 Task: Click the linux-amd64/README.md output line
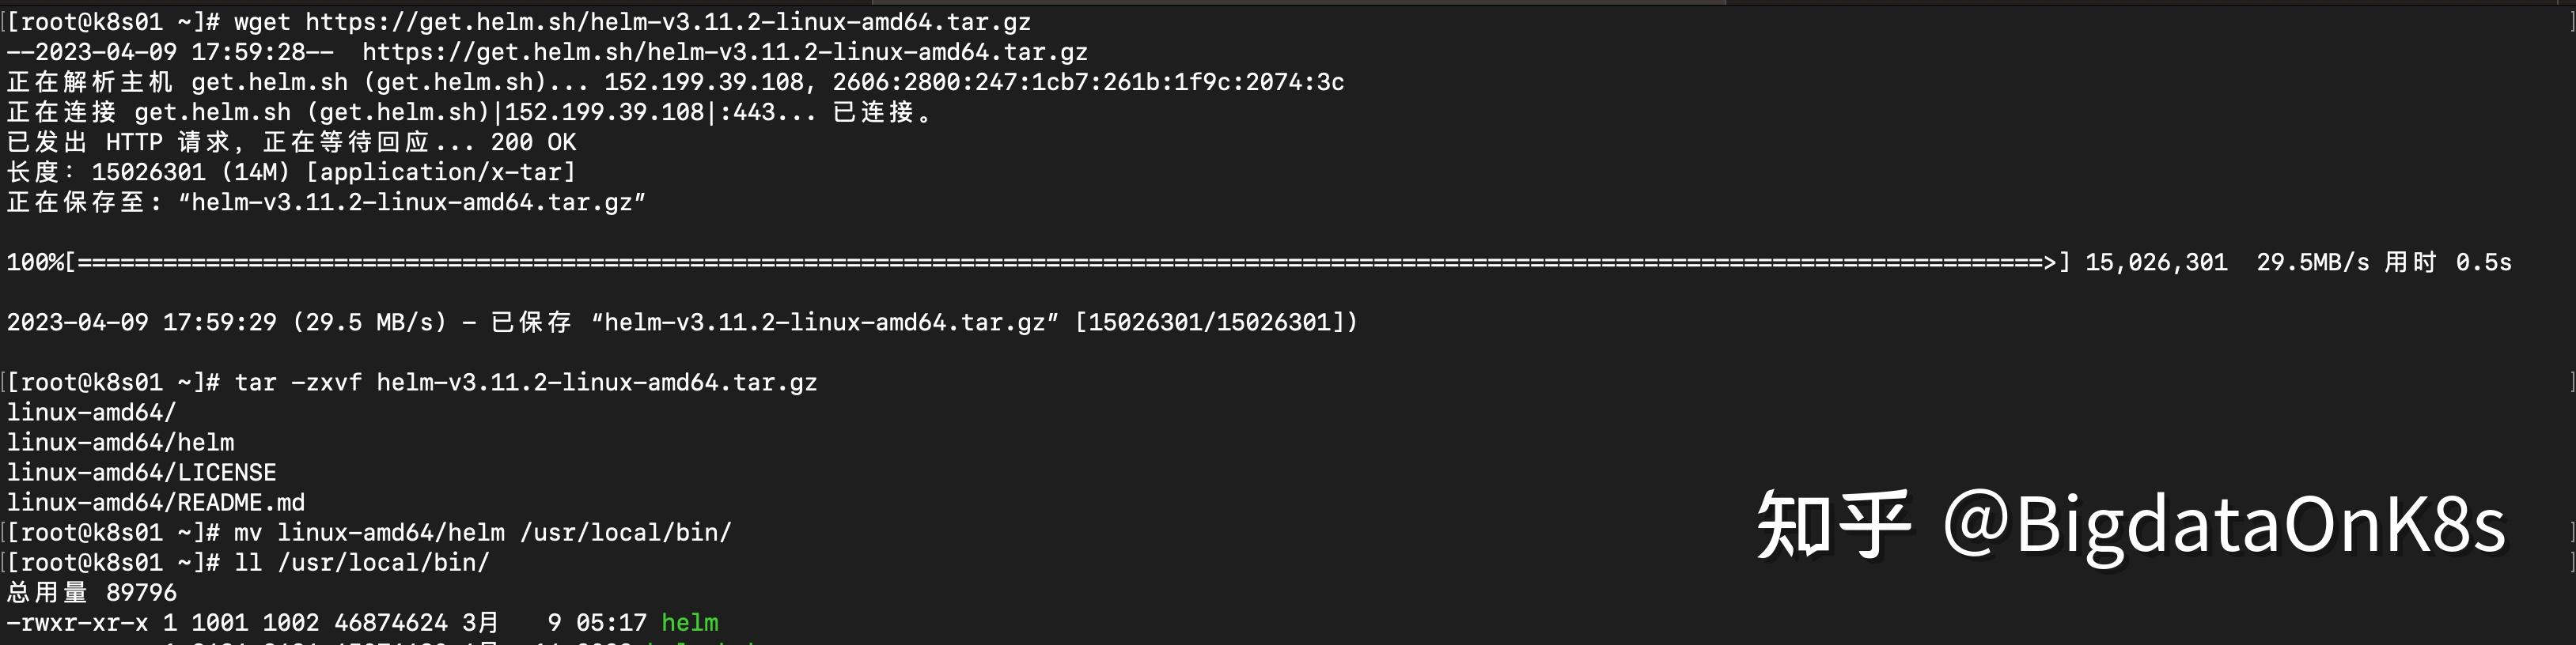pyautogui.click(x=156, y=502)
